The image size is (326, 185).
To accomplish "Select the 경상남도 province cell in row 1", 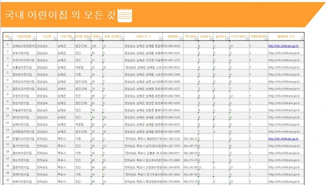I will point(47,44).
